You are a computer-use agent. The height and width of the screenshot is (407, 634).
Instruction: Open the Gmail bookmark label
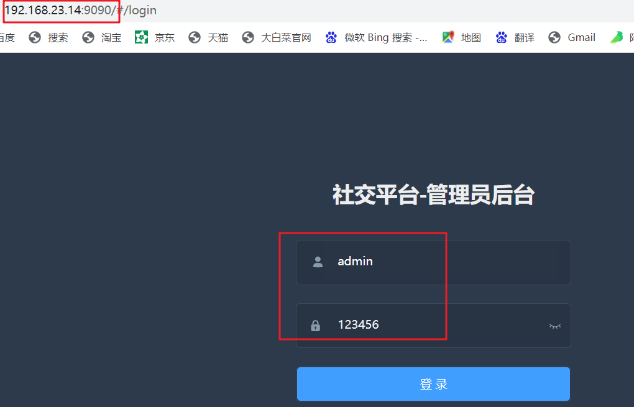[581, 37]
